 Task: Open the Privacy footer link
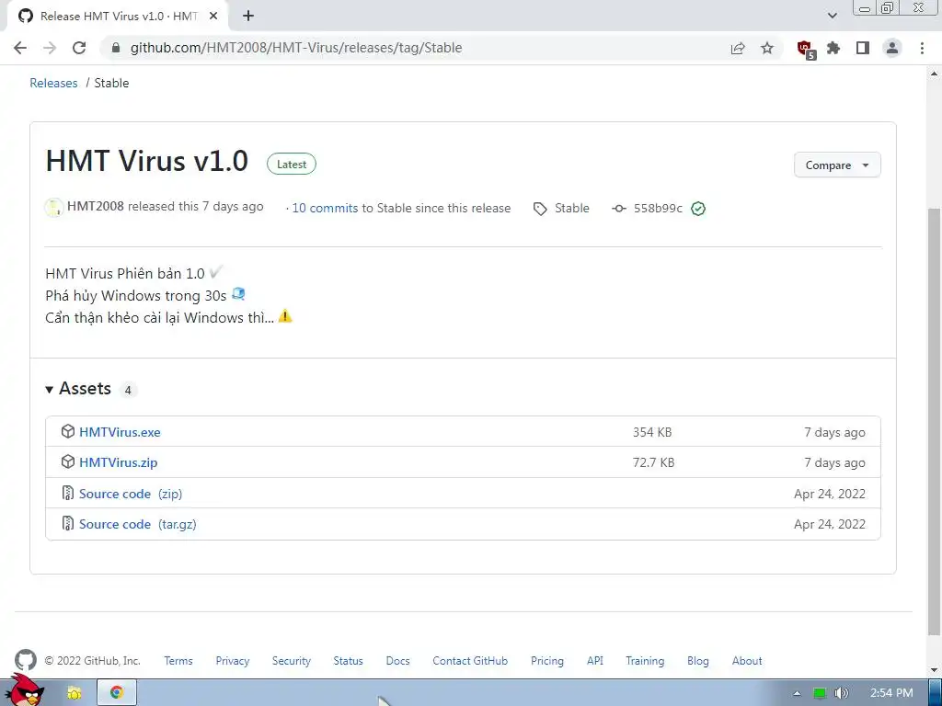pos(233,660)
